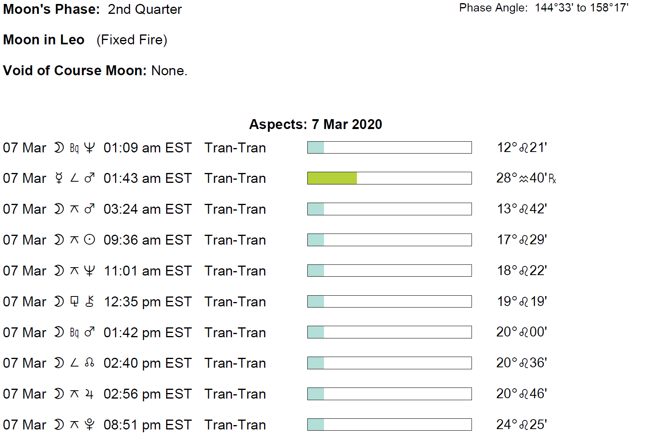Click the 28° Aquarius 40' retrograde position
Screen dimensions: 646x435
tap(526, 178)
